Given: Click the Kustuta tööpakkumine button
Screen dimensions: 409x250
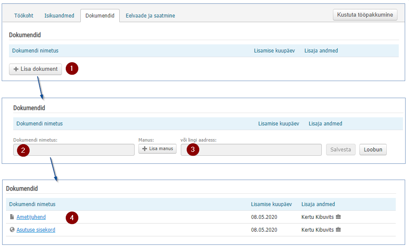Looking at the screenshot, I should pos(365,15).
